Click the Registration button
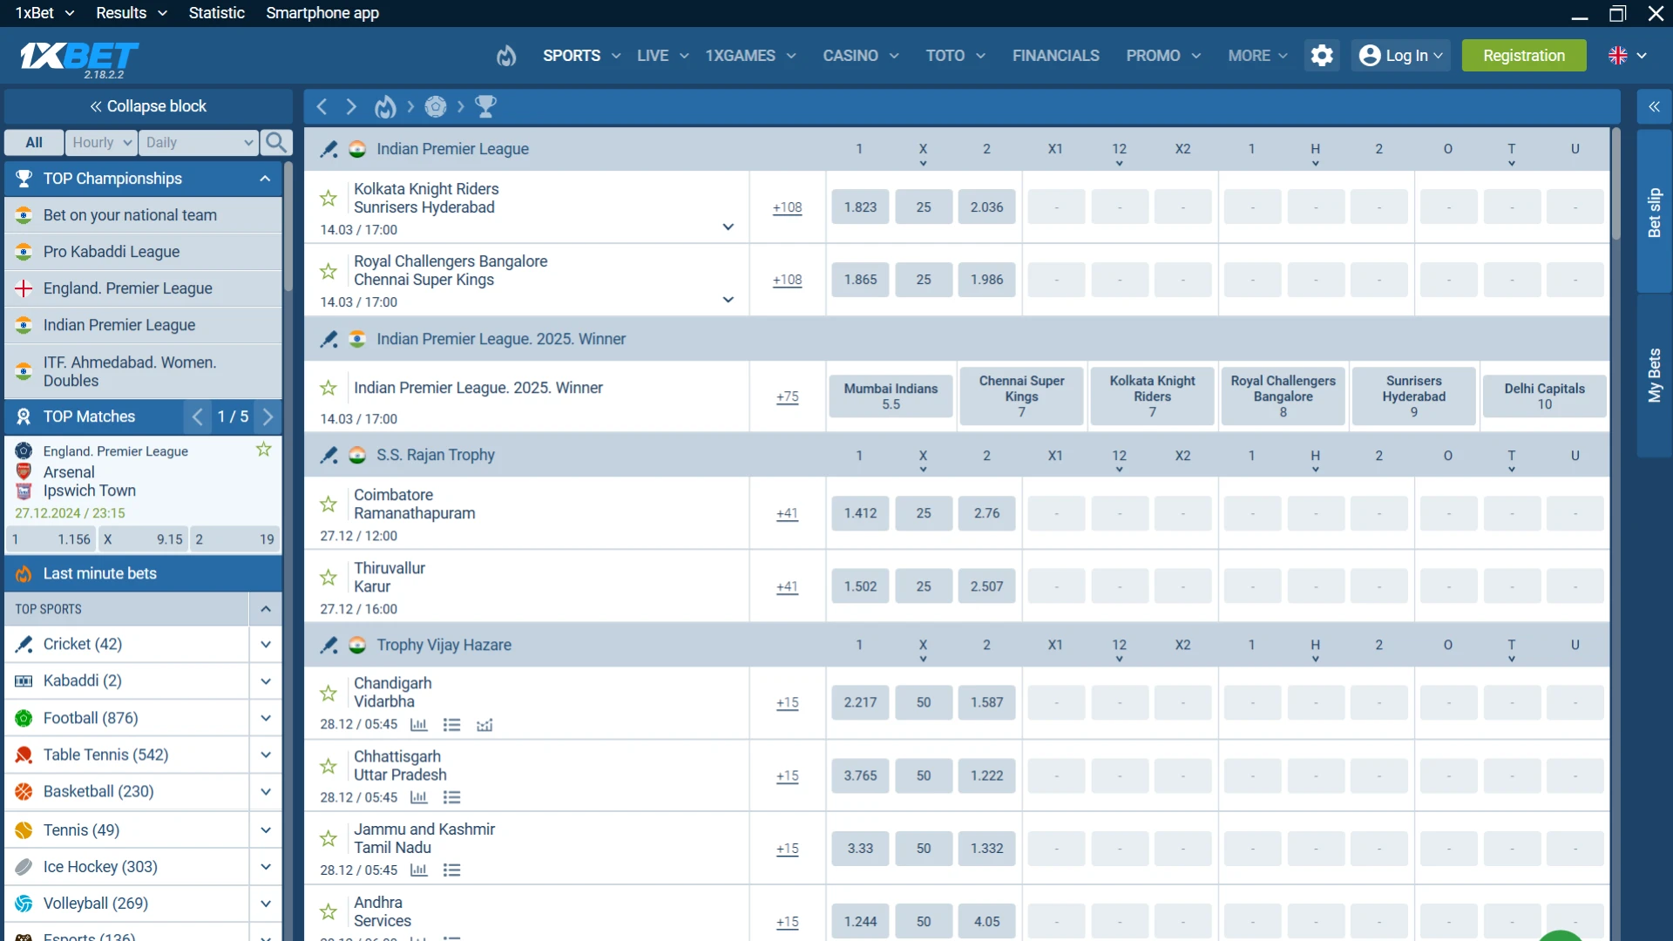Screen dimensions: 1673x941 [x=1524, y=55]
